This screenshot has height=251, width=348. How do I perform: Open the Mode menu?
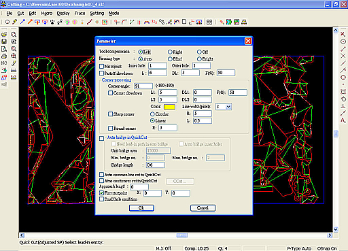point(114,14)
